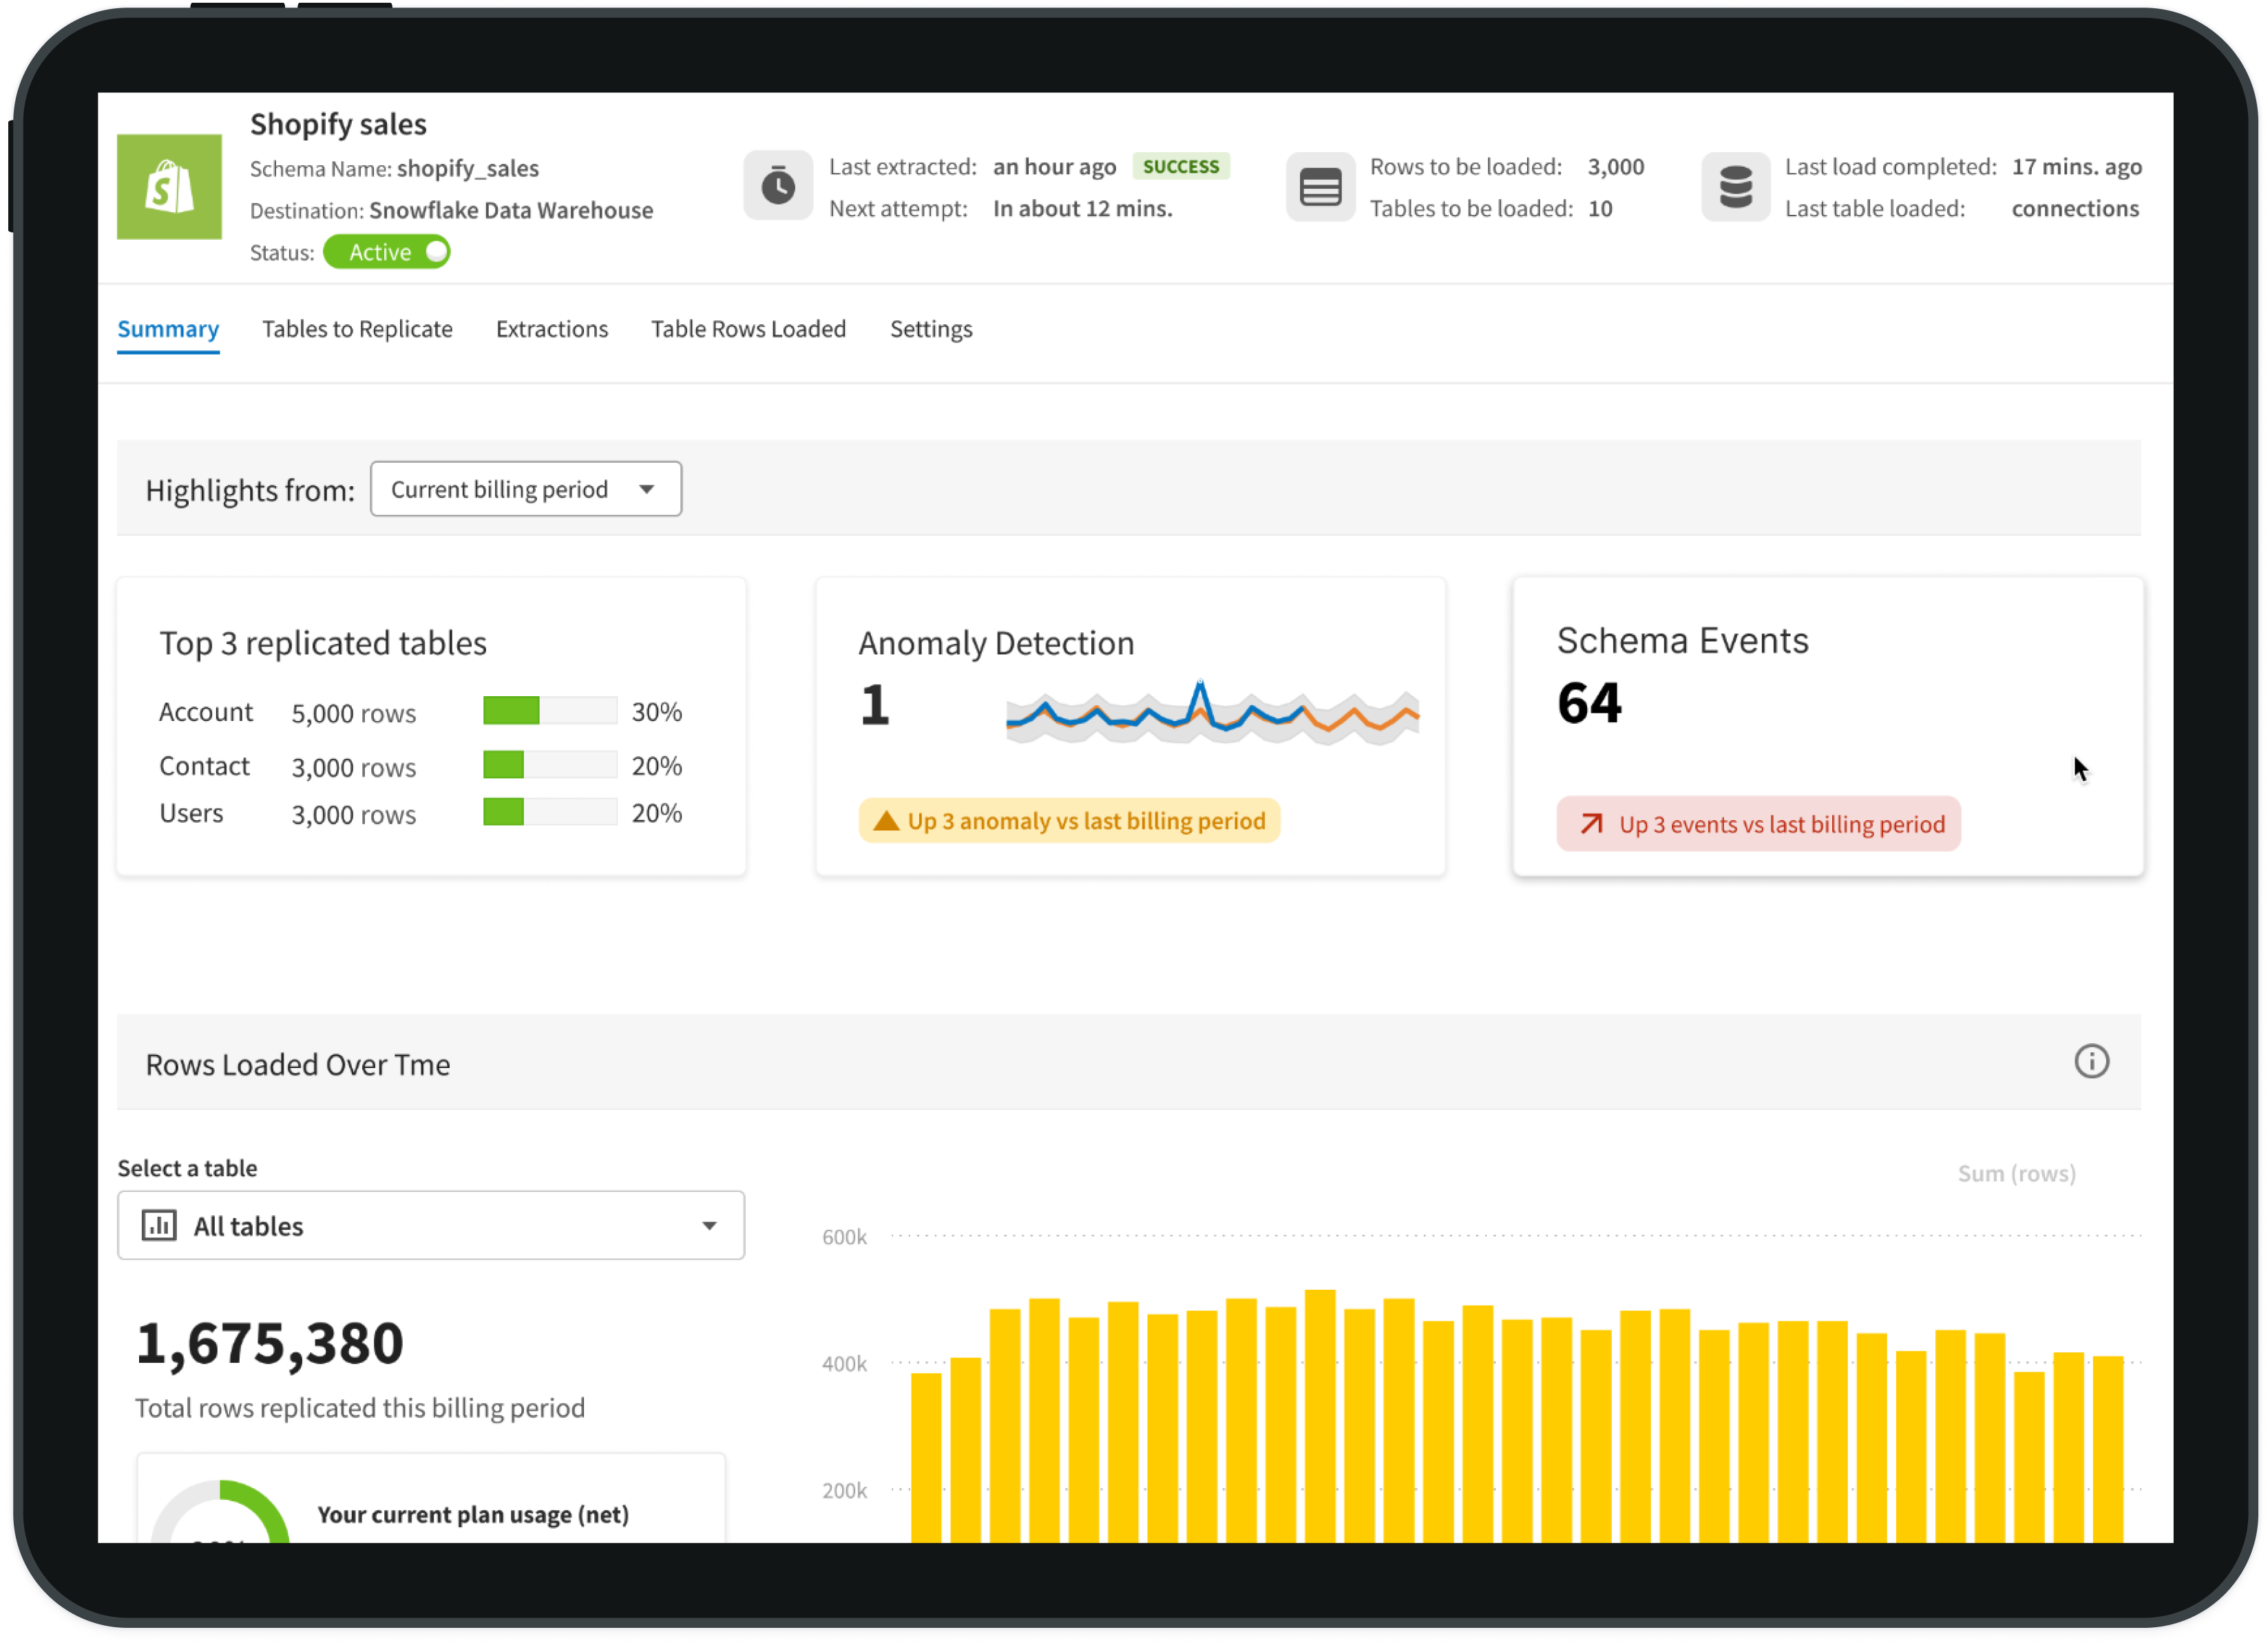Screen dimensions: 2268x1643
Task: Click the Account table 30% progress bar
Action: 550,711
